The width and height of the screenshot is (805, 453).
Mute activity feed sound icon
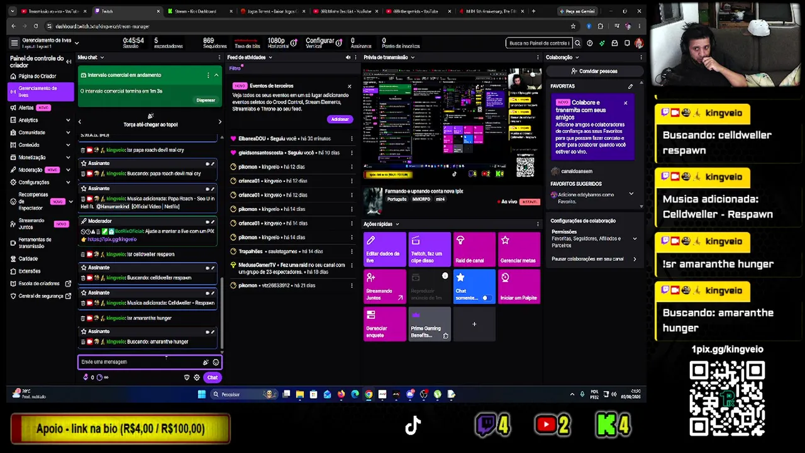click(348, 57)
